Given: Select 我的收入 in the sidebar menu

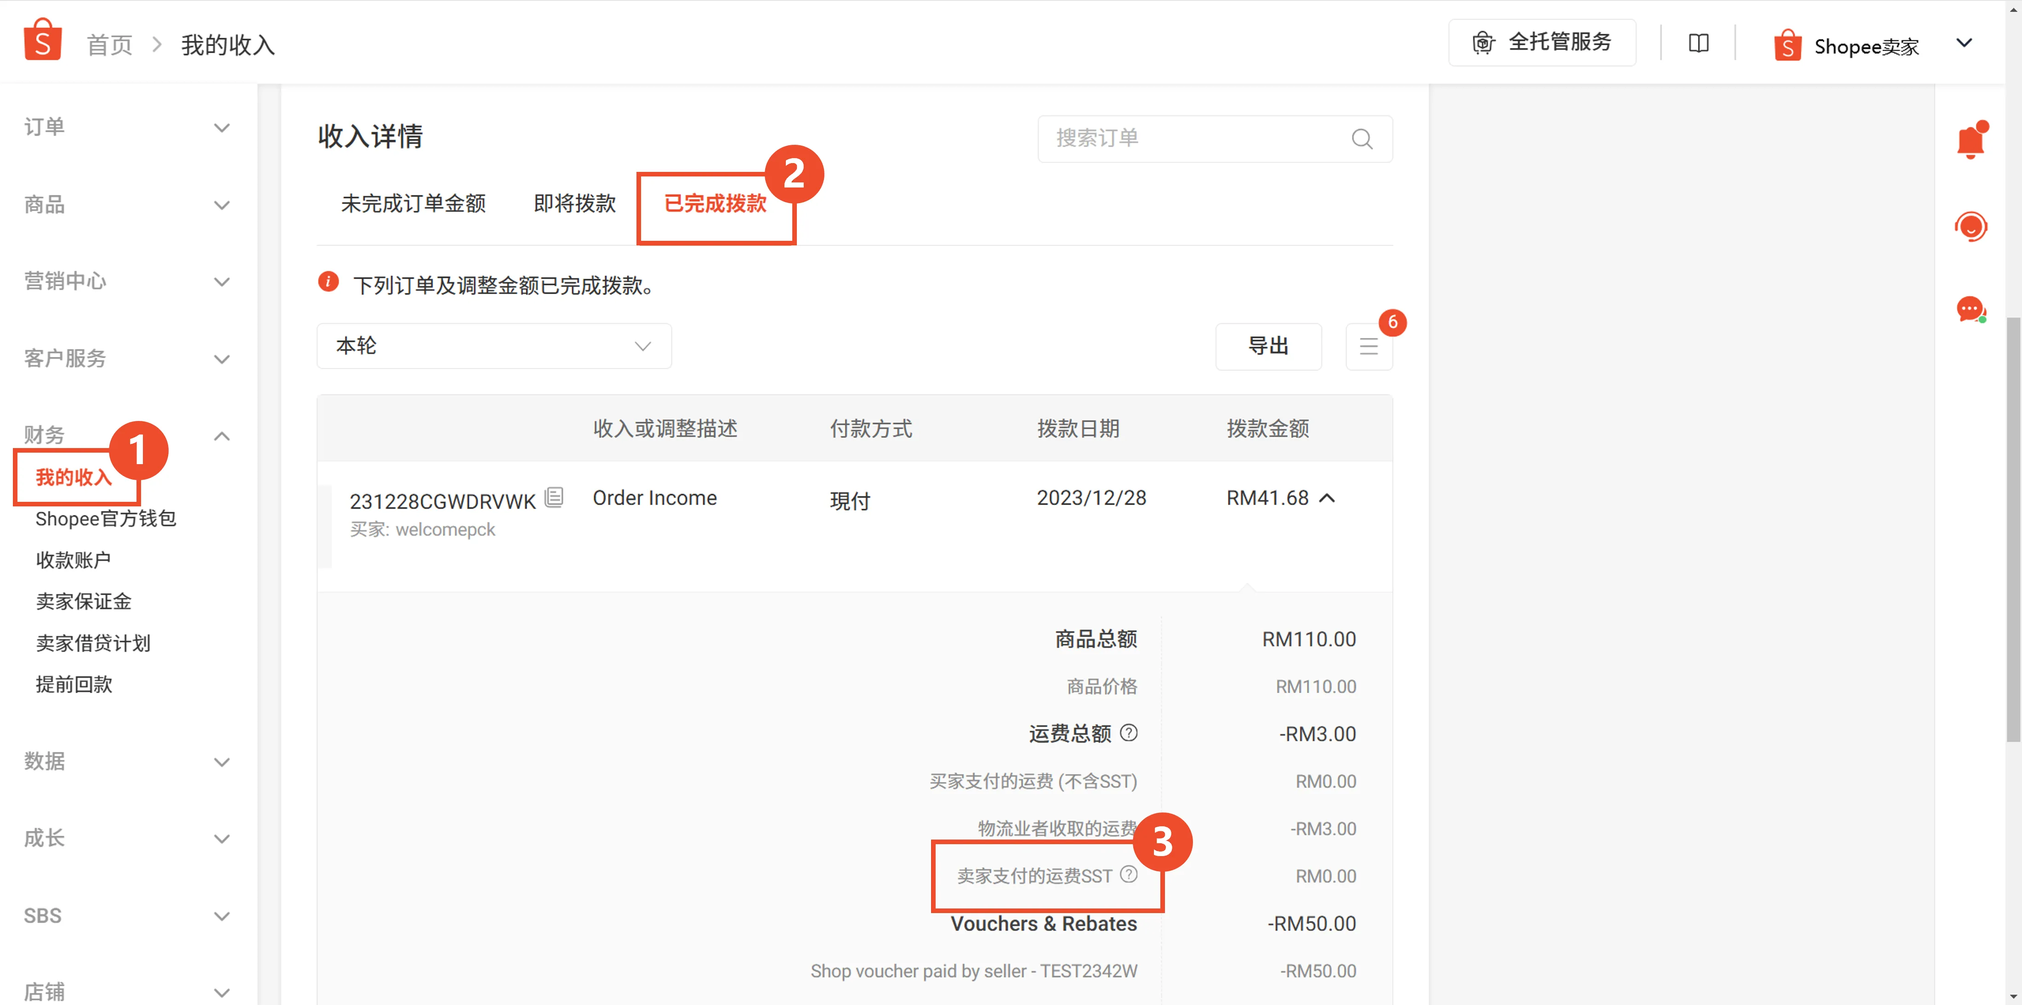Looking at the screenshot, I should pyautogui.click(x=74, y=477).
